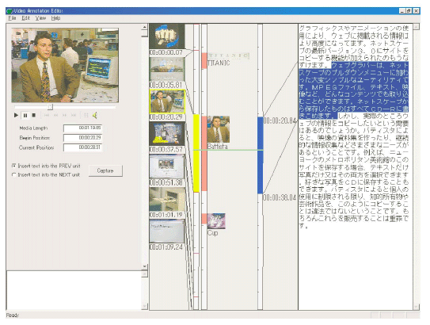Image resolution: width=430 pixels, height=325 pixels.
Task: Open the View menu
Action: tap(40, 18)
